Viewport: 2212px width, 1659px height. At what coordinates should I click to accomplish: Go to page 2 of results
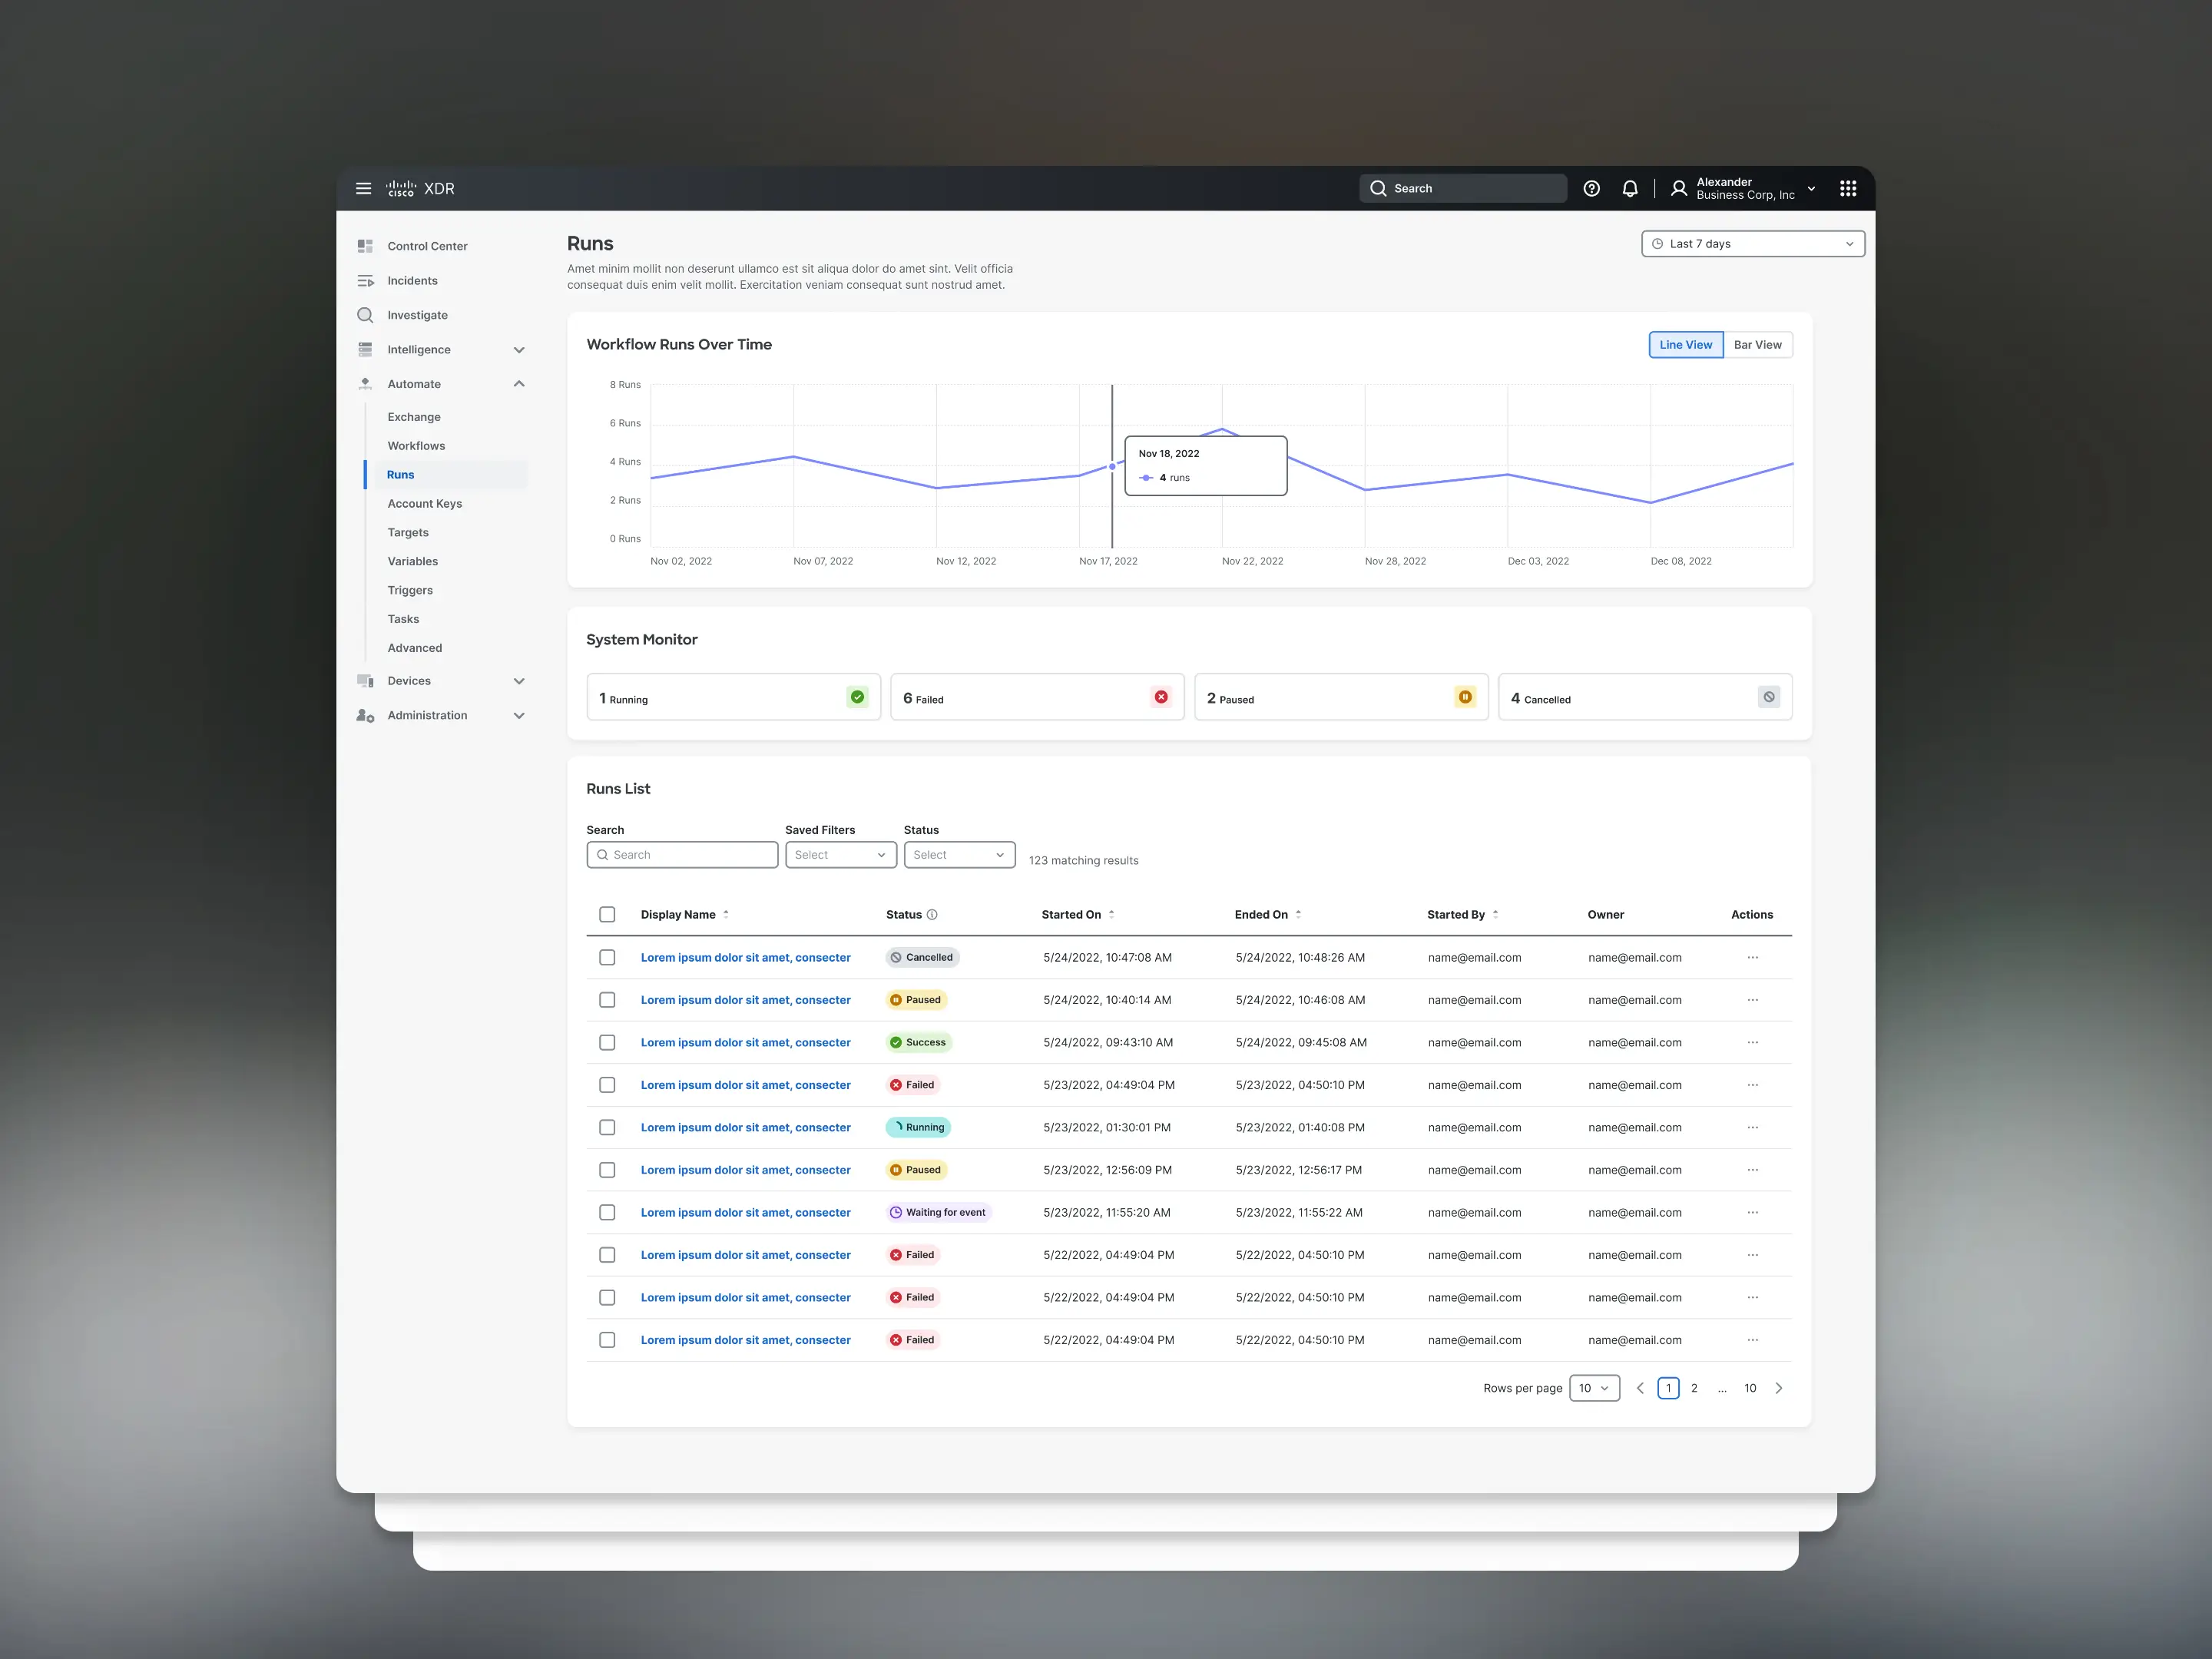pyautogui.click(x=1694, y=1388)
